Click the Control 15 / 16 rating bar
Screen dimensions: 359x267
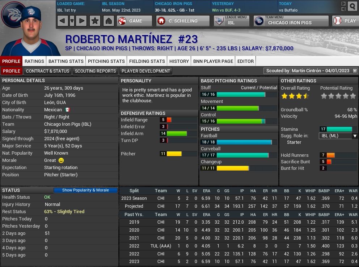[x=239, y=121]
